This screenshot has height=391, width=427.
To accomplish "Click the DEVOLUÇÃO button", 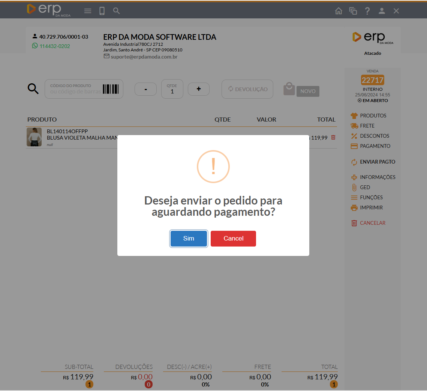I will click(247, 89).
